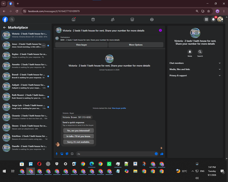Open the system tray volume icon
Viewport: 228px width, 182px height.
click(197, 178)
